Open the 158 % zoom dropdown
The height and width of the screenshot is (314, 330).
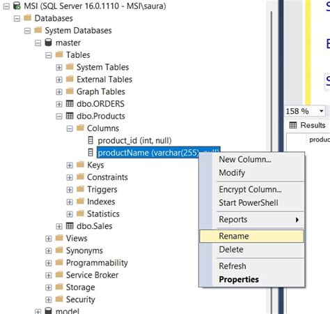click(322, 111)
